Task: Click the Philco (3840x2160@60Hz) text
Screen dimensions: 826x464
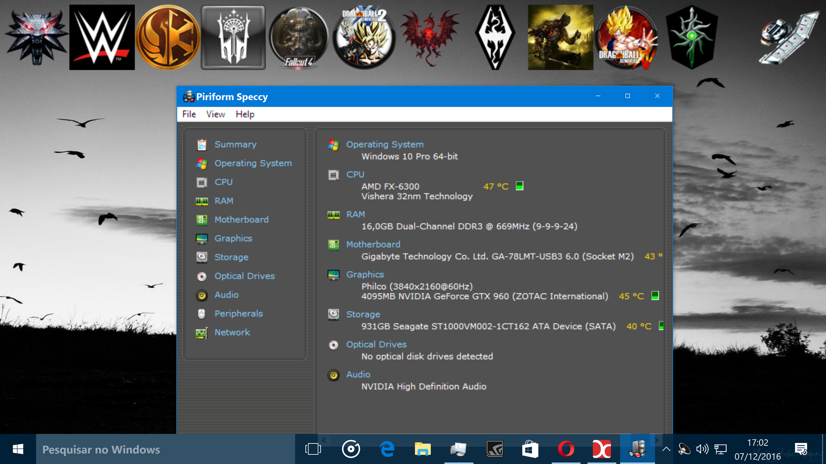Action: pyautogui.click(x=417, y=286)
